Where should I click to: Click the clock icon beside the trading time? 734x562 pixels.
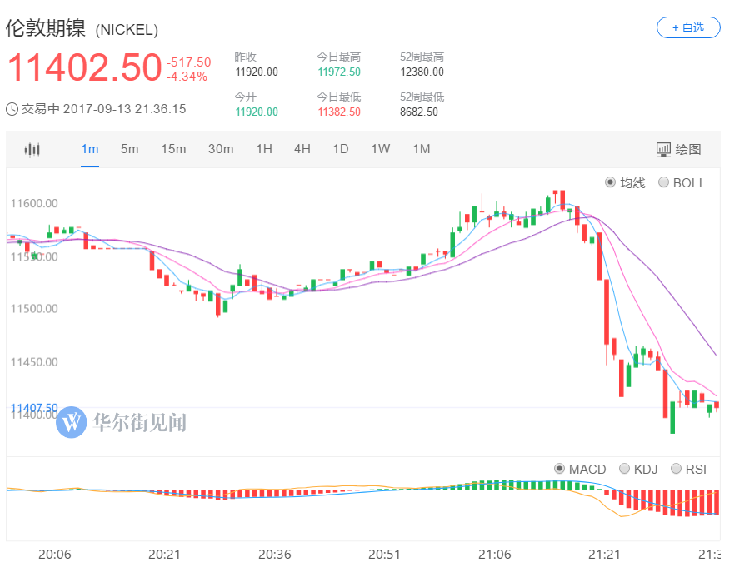point(13,108)
